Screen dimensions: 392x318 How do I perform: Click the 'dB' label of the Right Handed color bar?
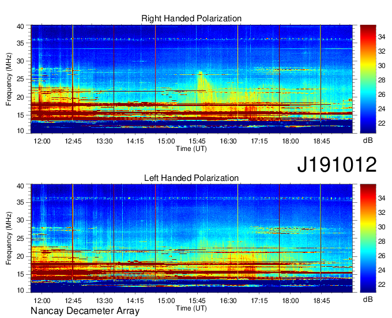368,141
